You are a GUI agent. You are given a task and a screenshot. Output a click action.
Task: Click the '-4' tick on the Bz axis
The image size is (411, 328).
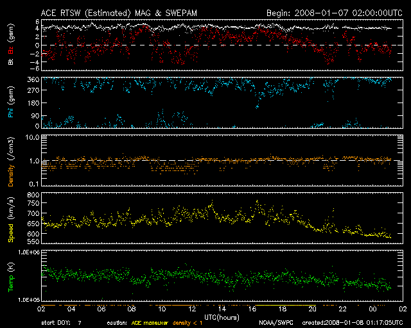click(35, 62)
